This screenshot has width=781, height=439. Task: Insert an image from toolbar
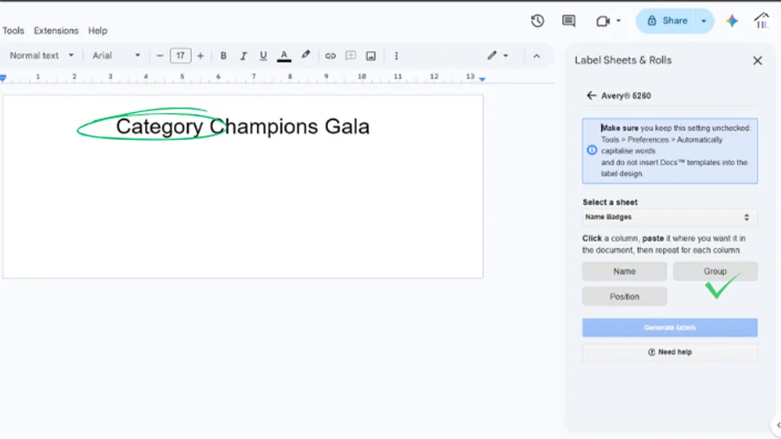(x=371, y=56)
